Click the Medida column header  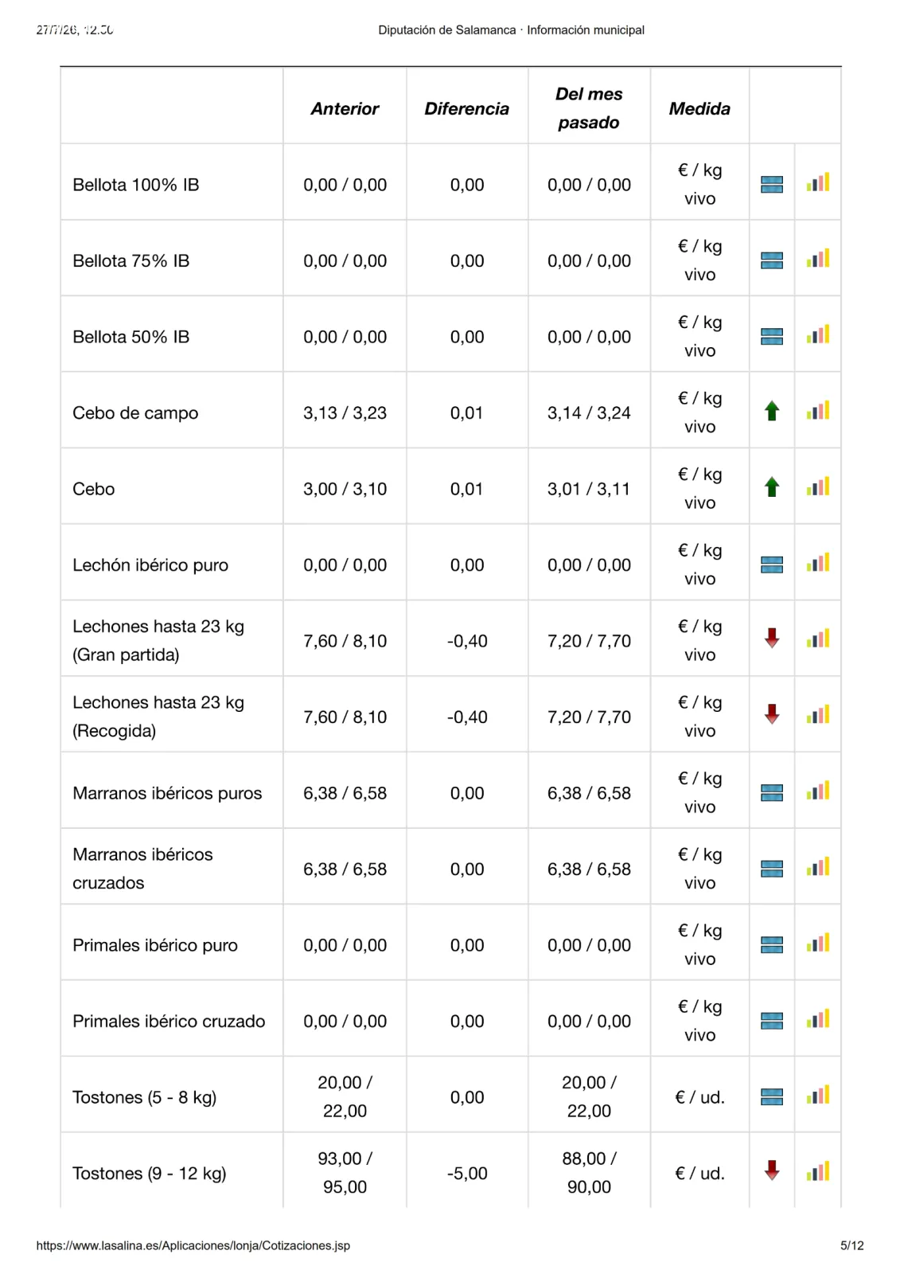click(x=699, y=108)
